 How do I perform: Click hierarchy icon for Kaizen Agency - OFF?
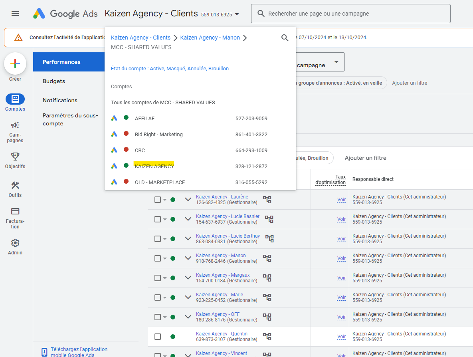click(x=267, y=317)
